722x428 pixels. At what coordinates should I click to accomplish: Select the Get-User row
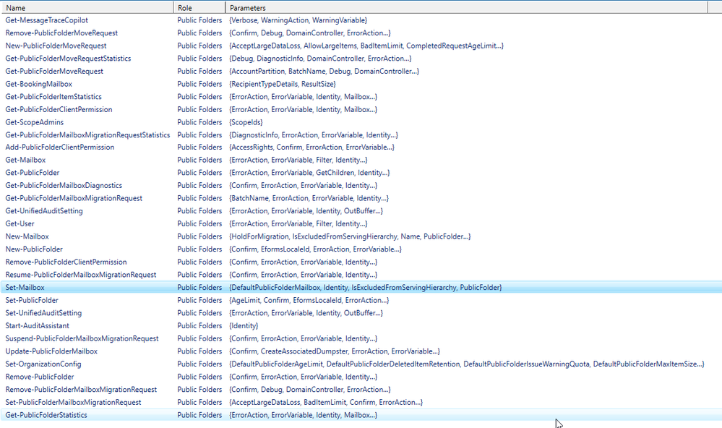click(361, 223)
